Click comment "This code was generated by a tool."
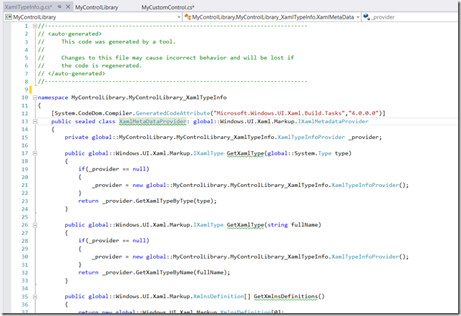This screenshot has height=316, width=461. click(118, 42)
